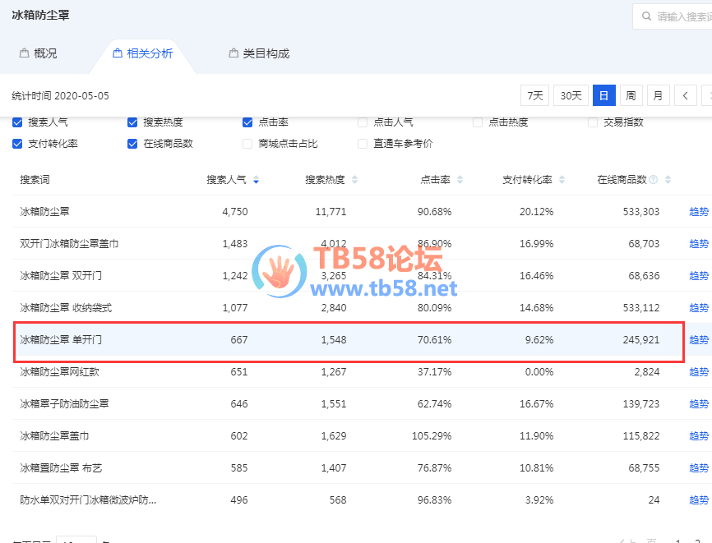Open 趋势 link for 冰箱防尘罩 单开门

coord(698,340)
